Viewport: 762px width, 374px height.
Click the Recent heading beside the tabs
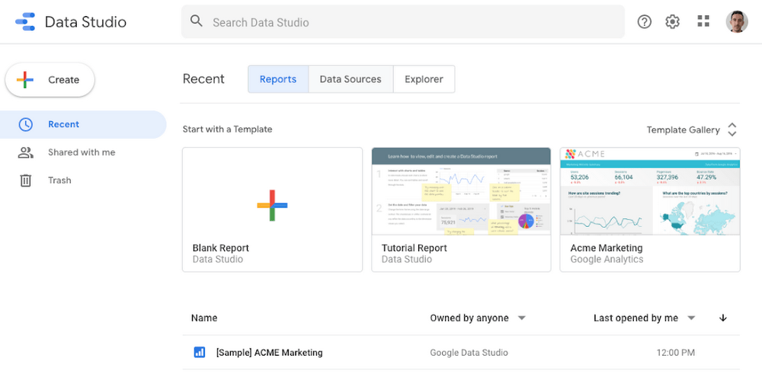pyautogui.click(x=203, y=78)
